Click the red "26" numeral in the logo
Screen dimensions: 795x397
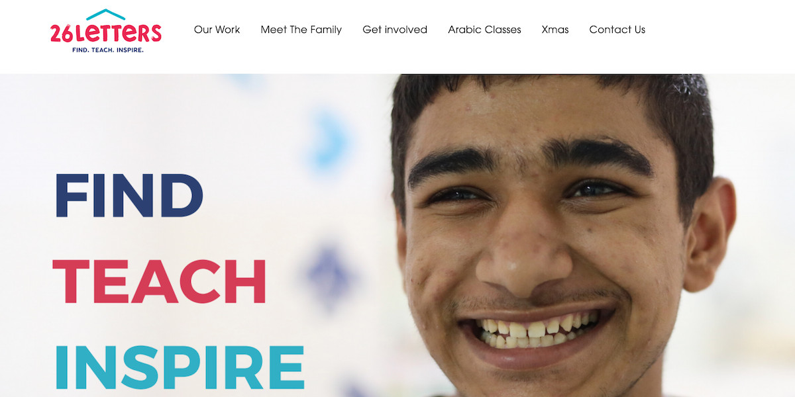click(62, 33)
